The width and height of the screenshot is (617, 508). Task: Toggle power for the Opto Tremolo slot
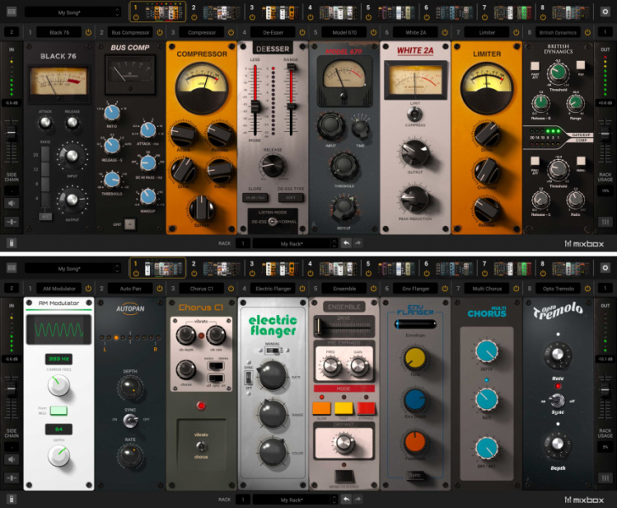click(x=587, y=288)
